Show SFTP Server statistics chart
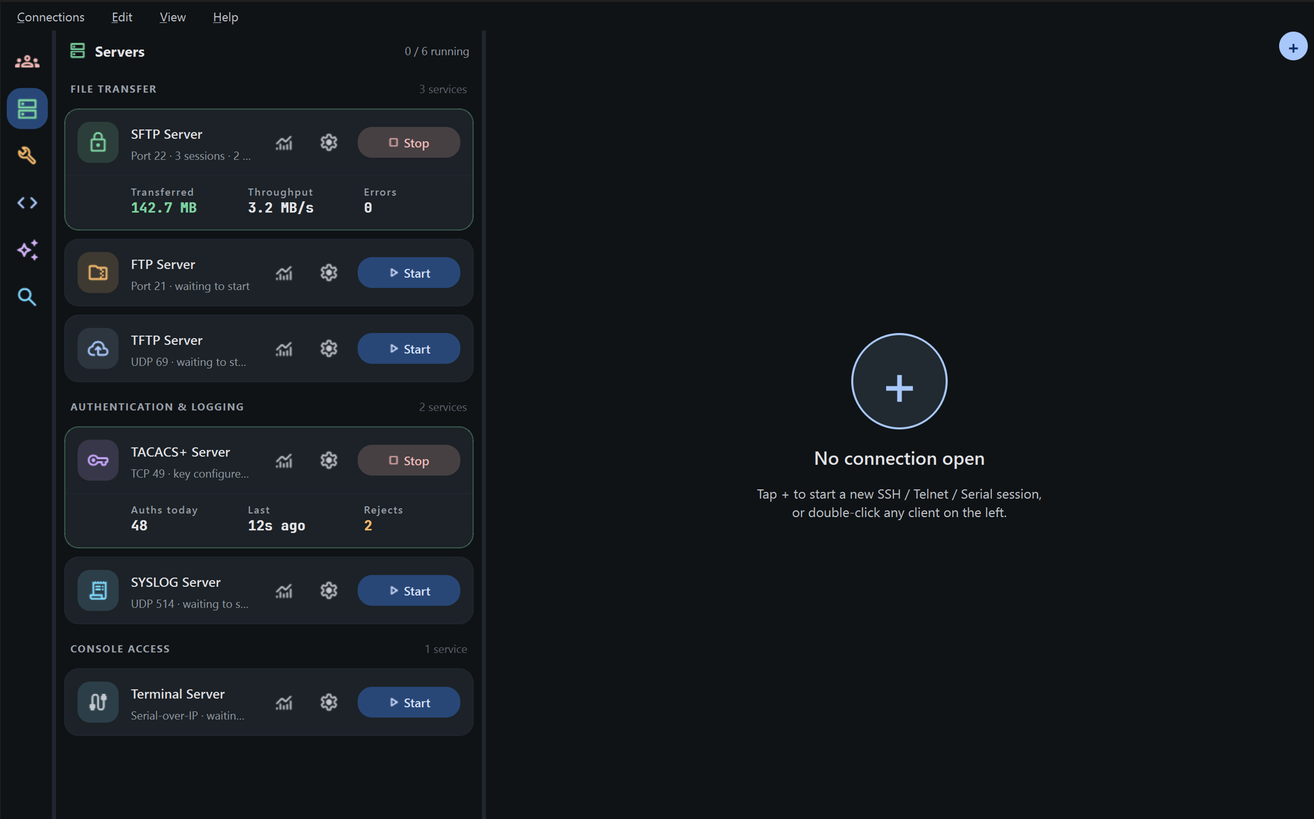1314x819 pixels. click(x=284, y=143)
